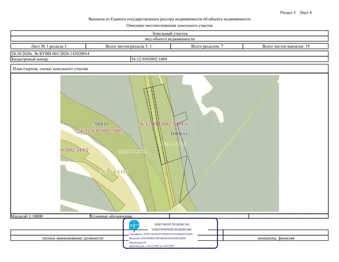Click the land plot map drawing
Screen dimensions: 339x262
pyautogui.click(x=169, y=143)
